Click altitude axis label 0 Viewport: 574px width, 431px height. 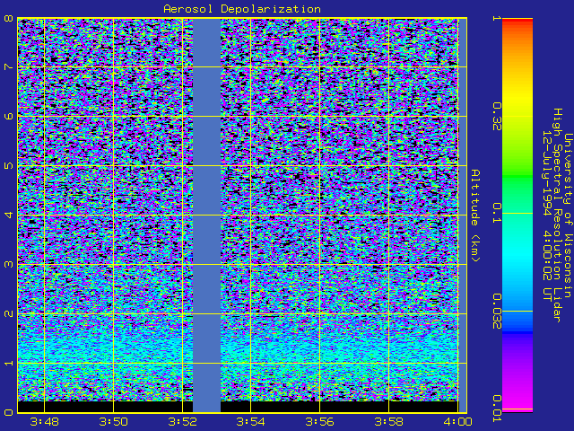[x=8, y=412]
